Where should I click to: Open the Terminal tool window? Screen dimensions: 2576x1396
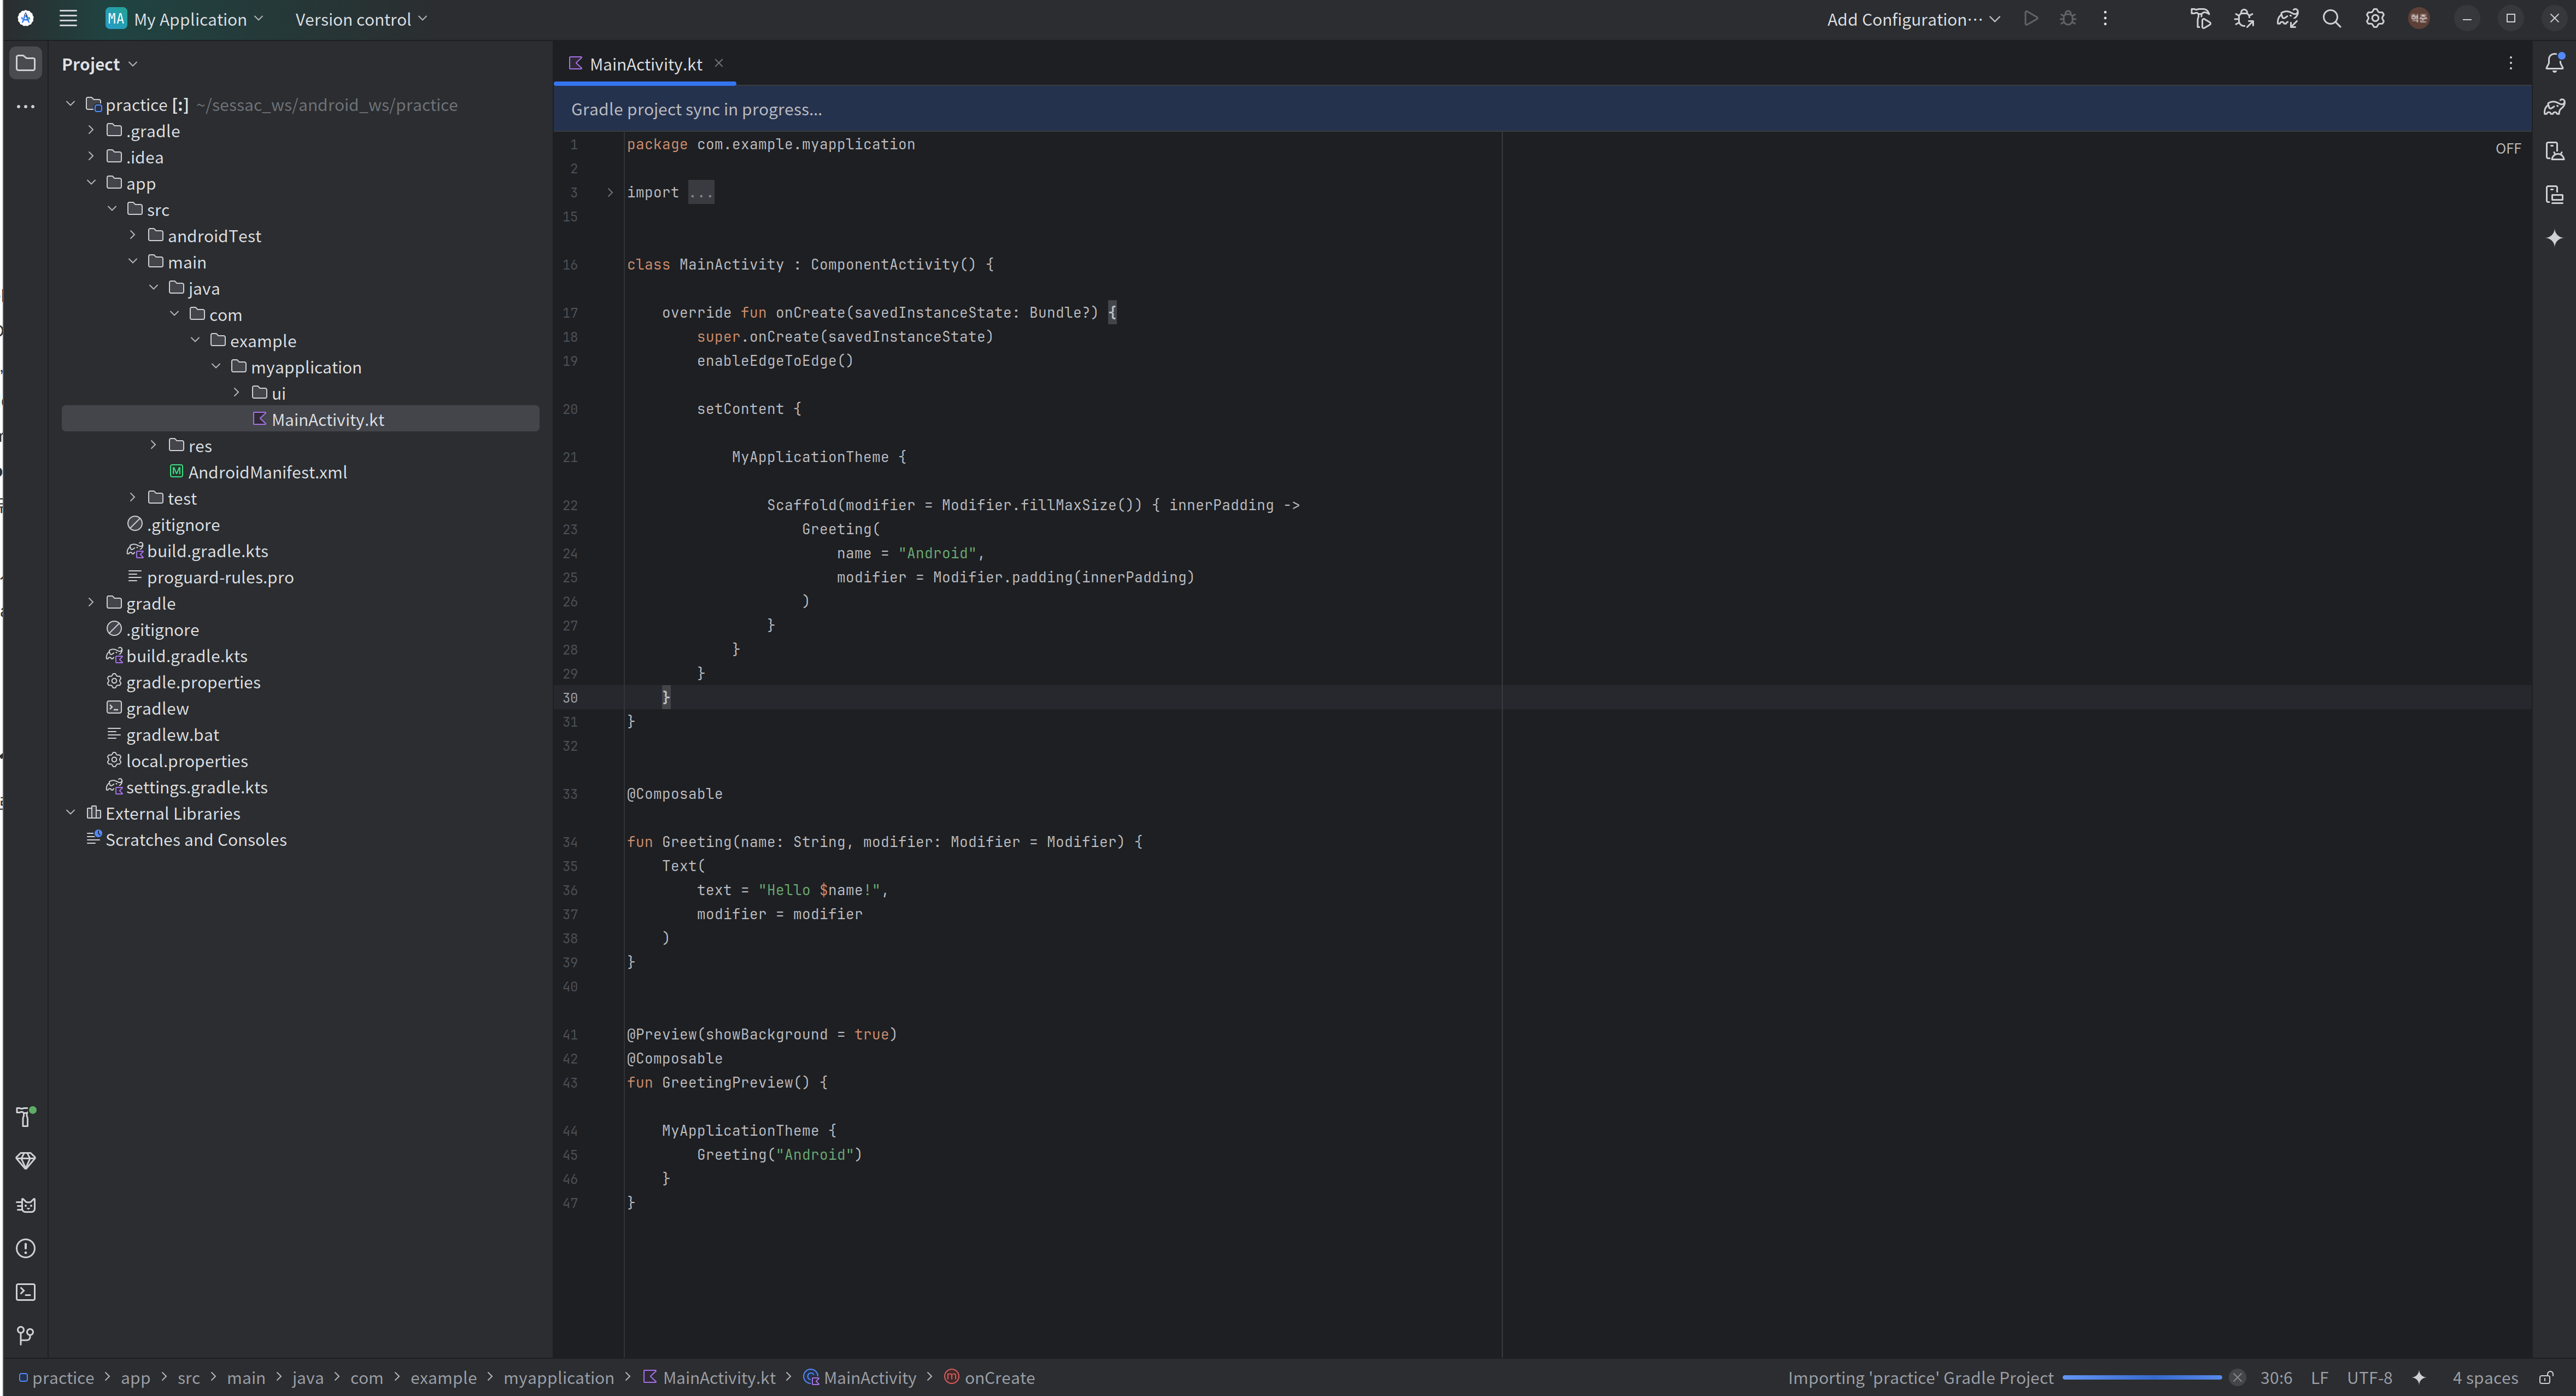point(26,1292)
